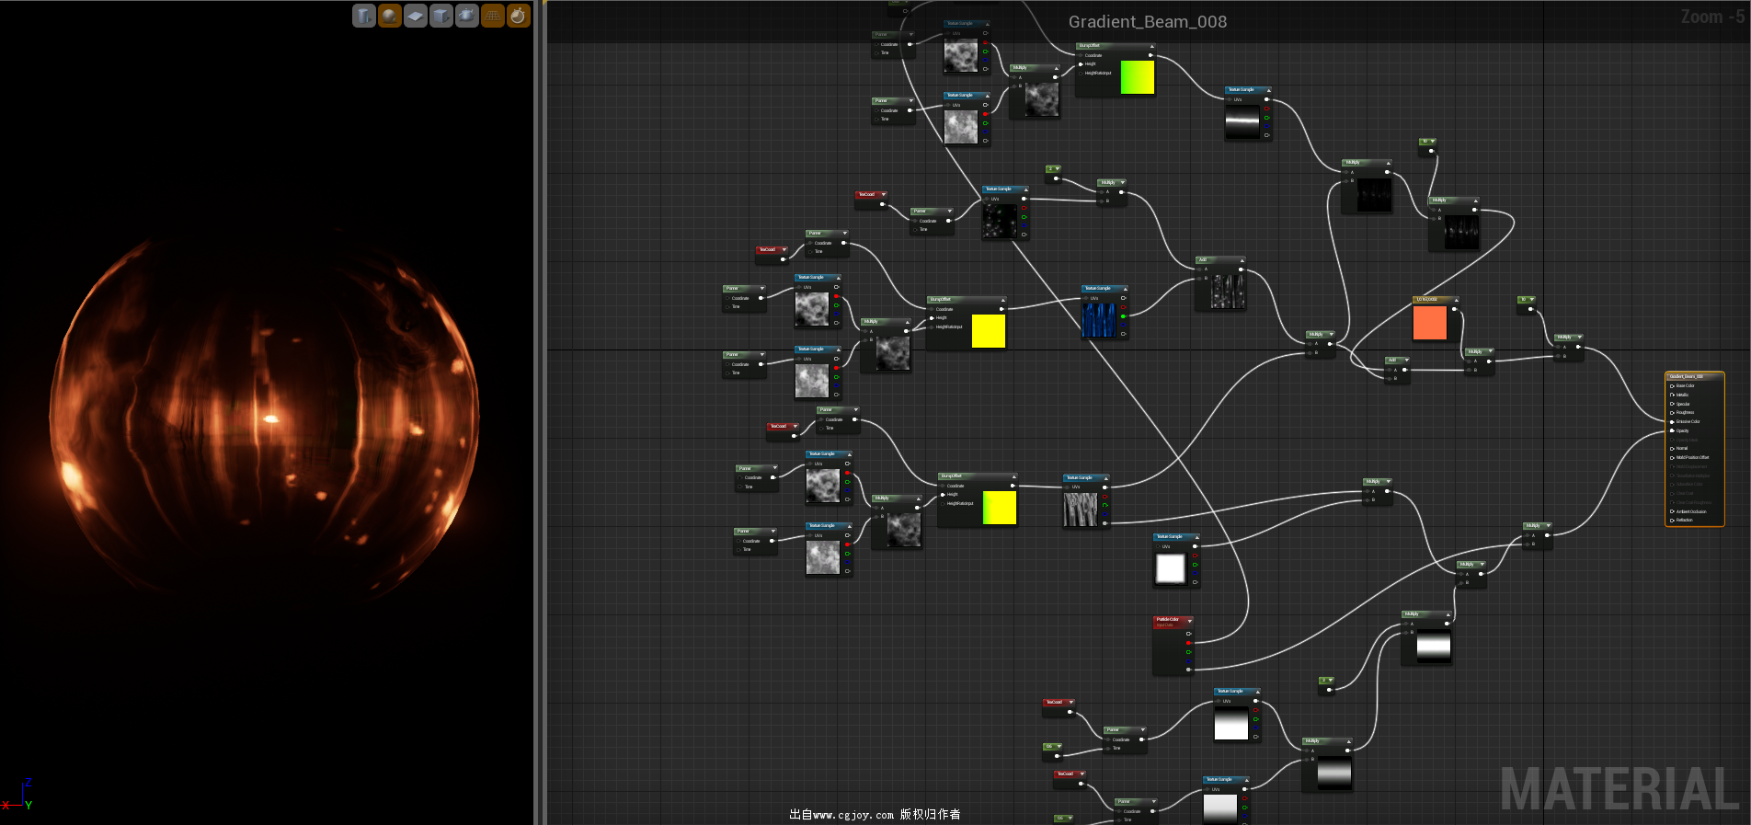
Task: Click the gray vertical streaks texture thumbnail
Action: click(x=1081, y=510)
